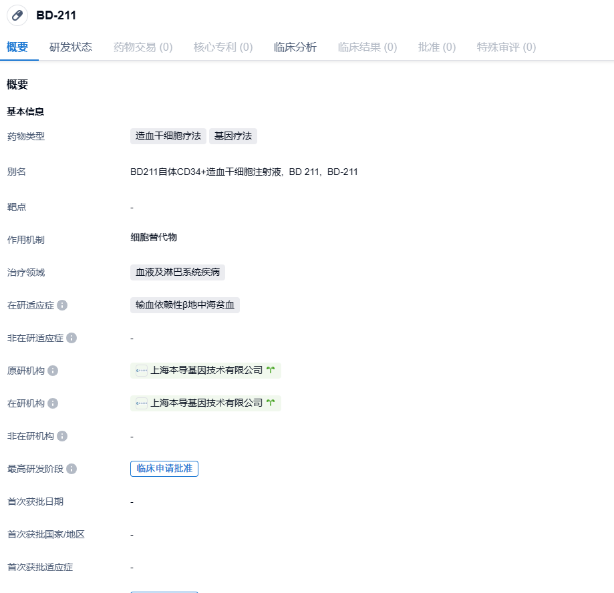Image resolution: width=614 pixels, height=593 pixels.
Task: Click info icon beside 非在研适应症
Action: coord(71,338)
